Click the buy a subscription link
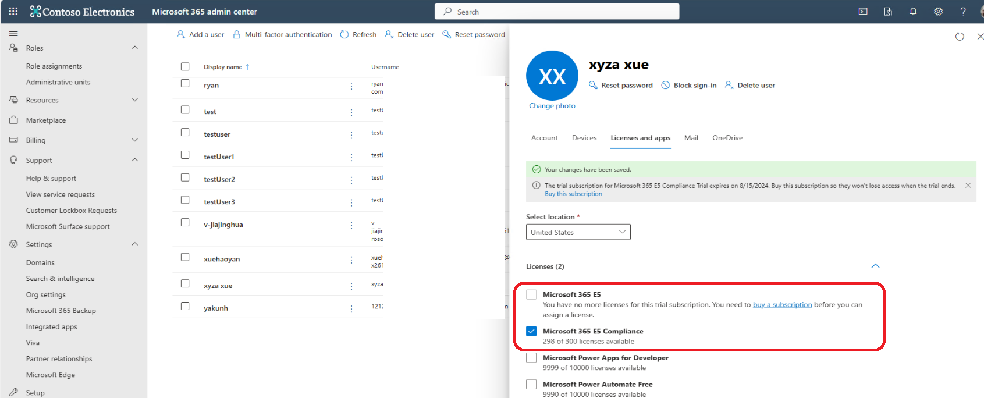The width and height of the screenshot is (984, 398). (x=782, y=305)
